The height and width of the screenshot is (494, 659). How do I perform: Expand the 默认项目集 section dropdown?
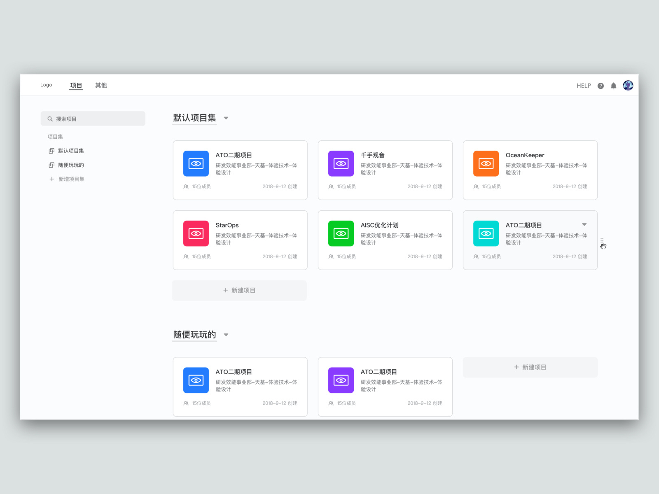click(226, 118)
